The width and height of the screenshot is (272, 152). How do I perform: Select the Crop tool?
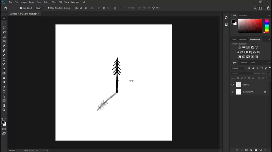(x=4, y=37)
